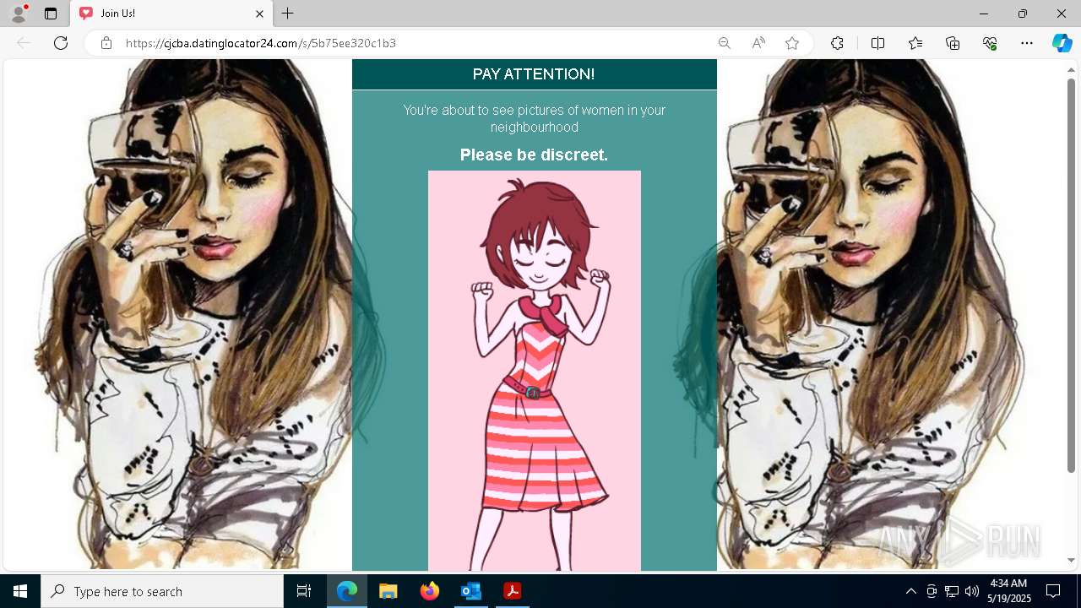
Task: Toggle split screen view
Action: click(x=877, y=43)
